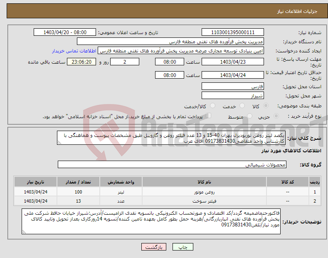Click the resize handle of توضیحات خریدار box
The height and width of the screenshot is (258, 328).
[24, 232]
